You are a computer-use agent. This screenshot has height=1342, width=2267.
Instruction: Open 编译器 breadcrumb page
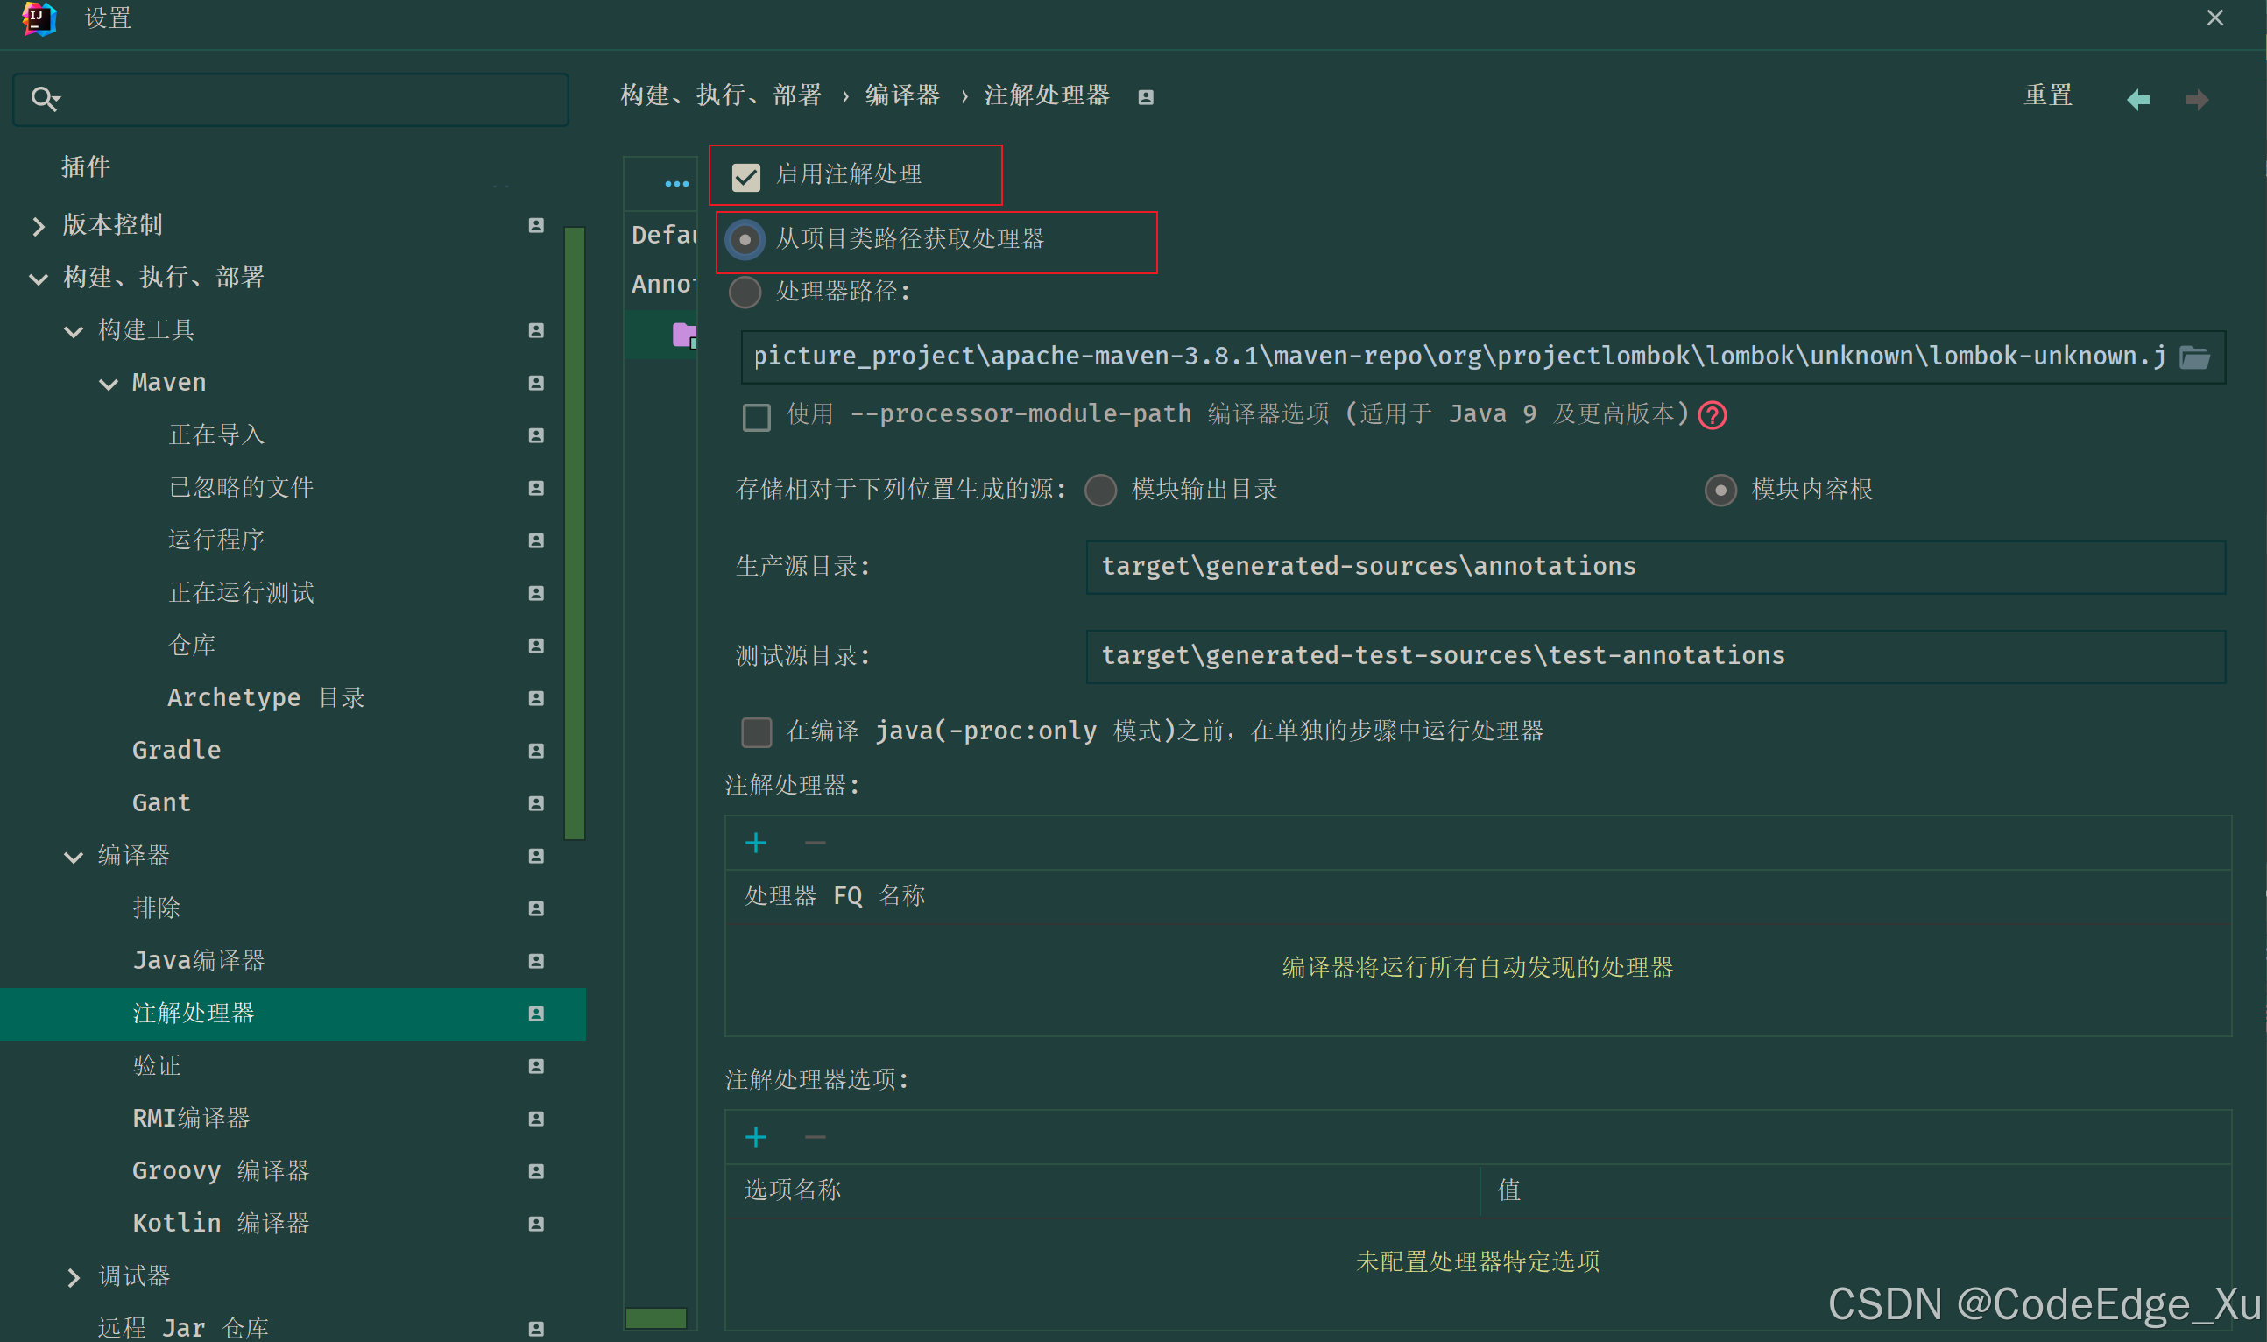click(x=900, y=95)
